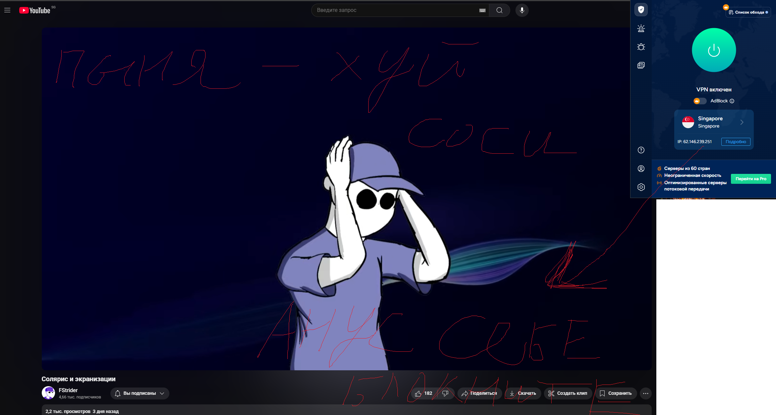
Task: Click the 'VPN включен' status text
Action: [x=714, y=90]
